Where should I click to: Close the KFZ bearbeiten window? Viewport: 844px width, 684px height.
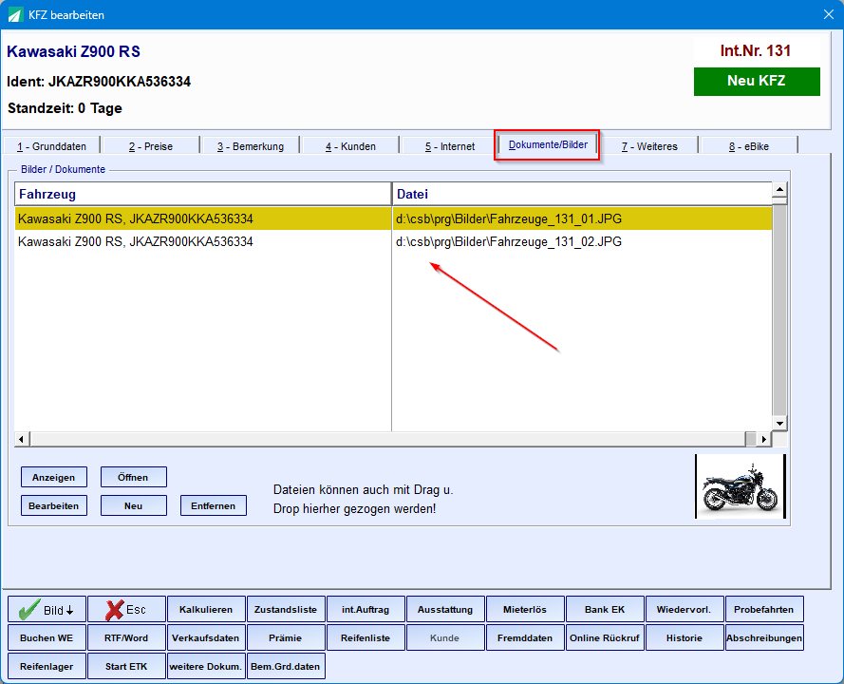point(829,14)
